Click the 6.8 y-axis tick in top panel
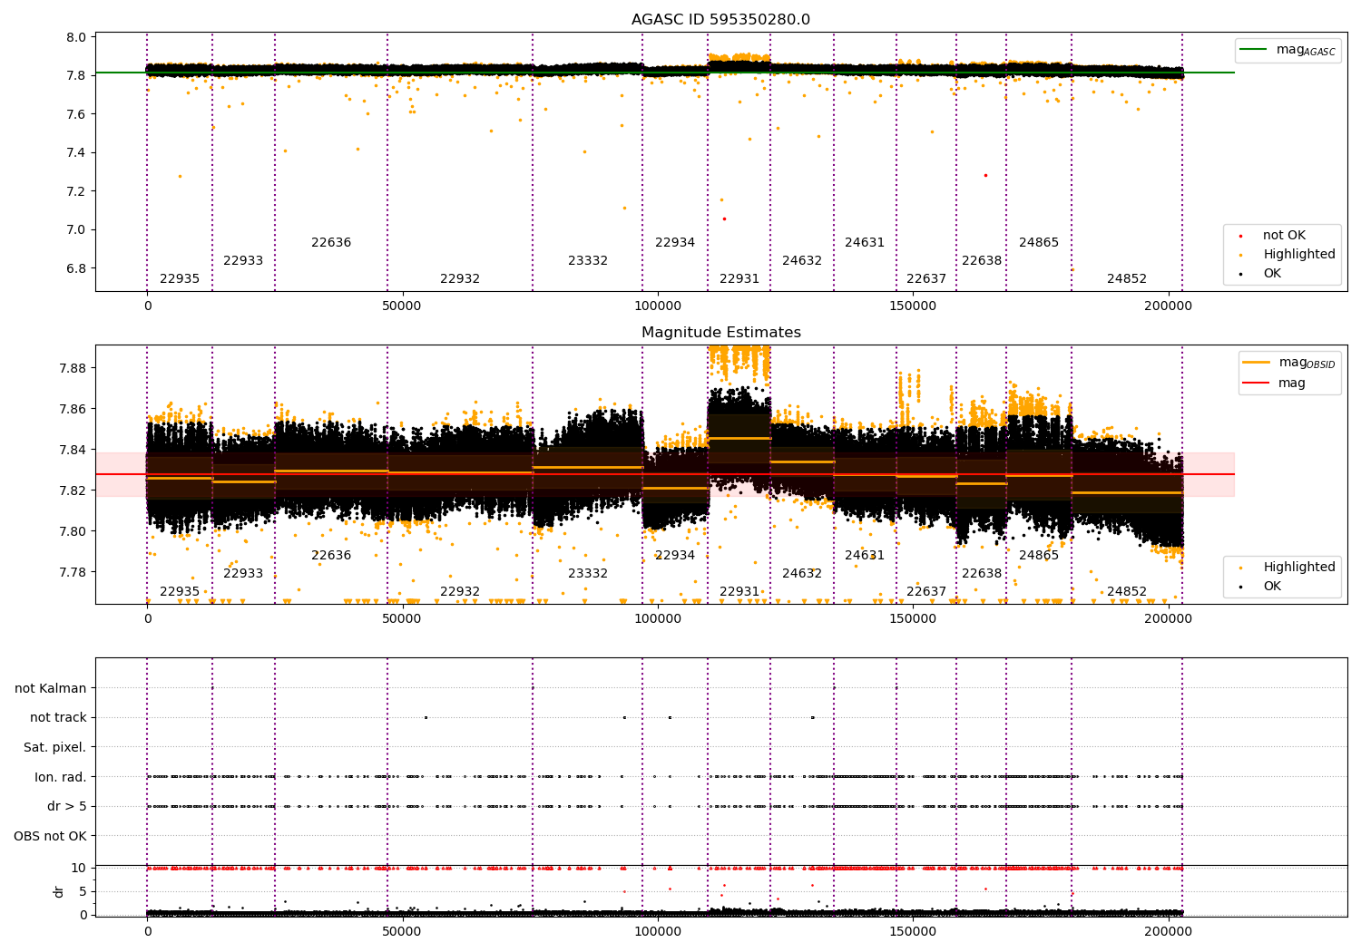 tap(77, 268)
